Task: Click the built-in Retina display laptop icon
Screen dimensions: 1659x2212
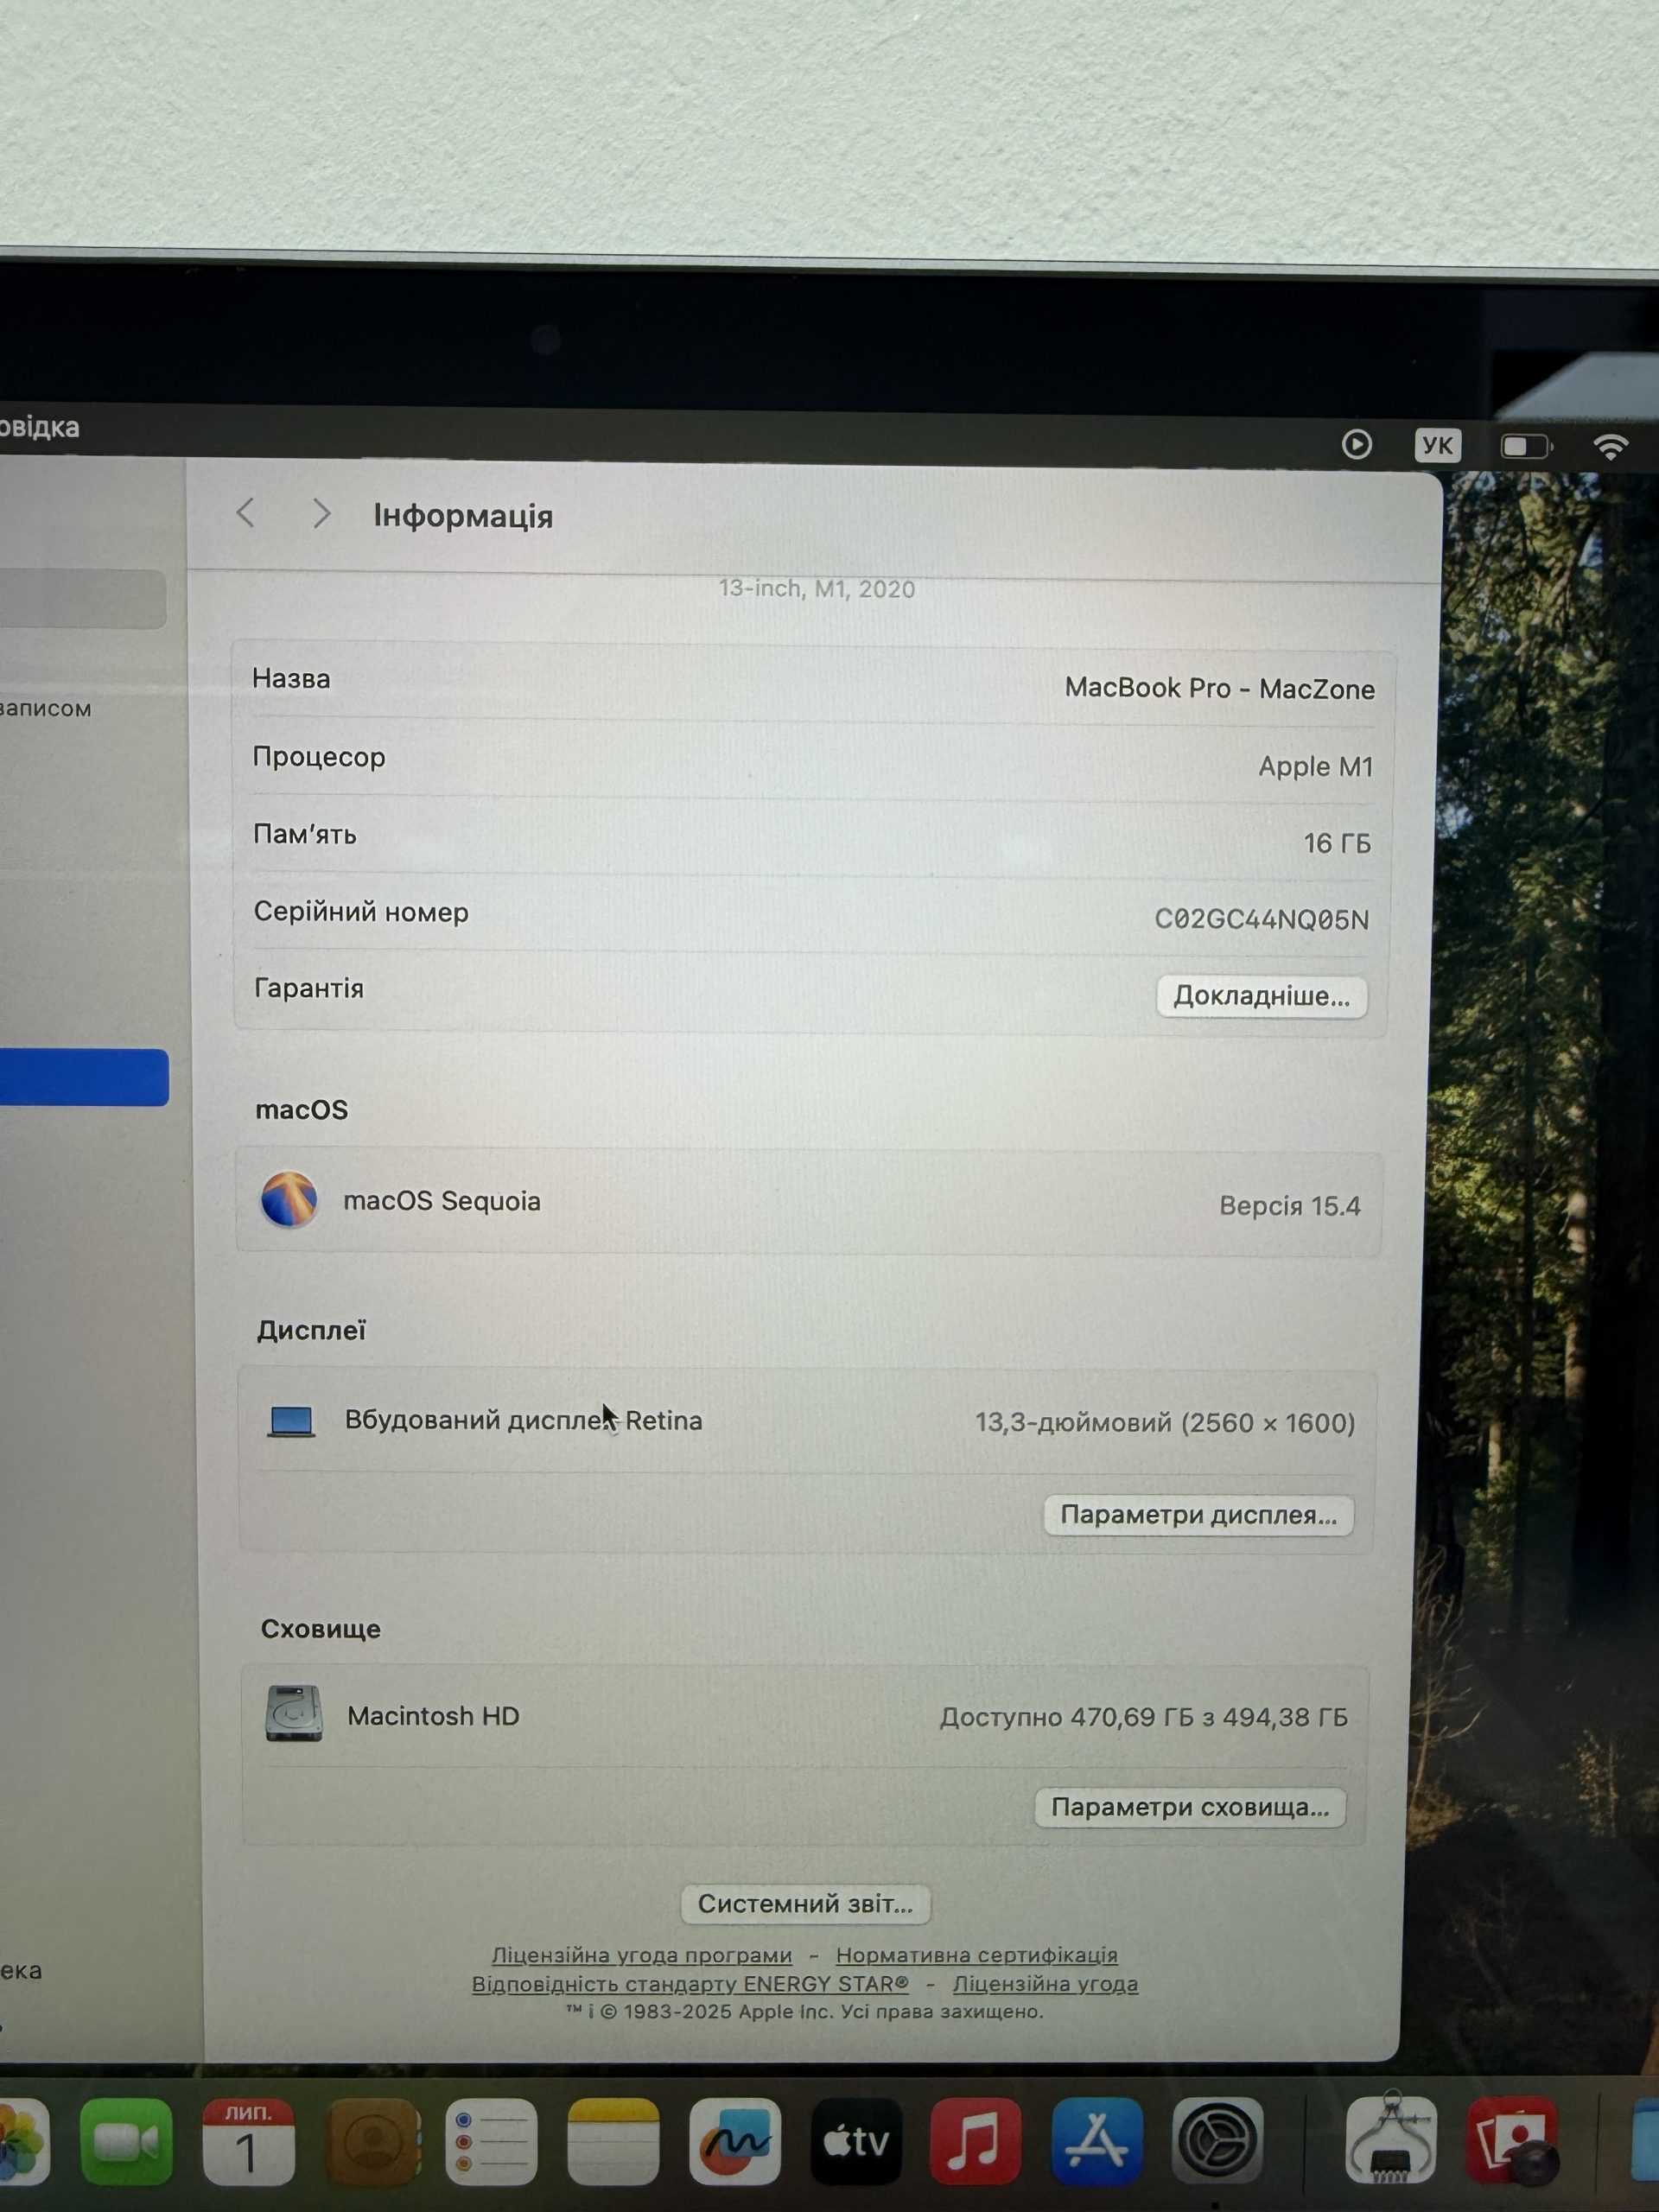Action: click(x=291, y=1421)
